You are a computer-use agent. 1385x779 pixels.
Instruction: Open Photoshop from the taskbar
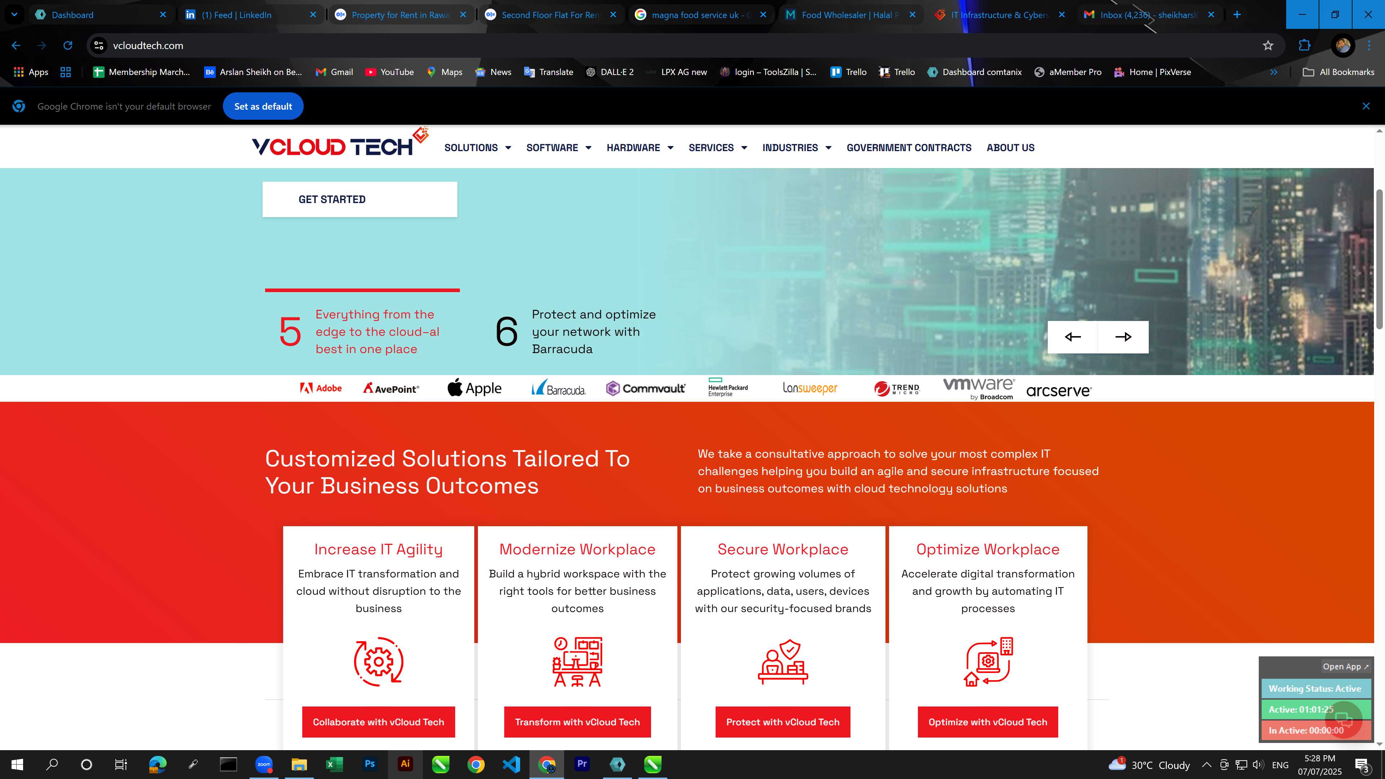point(369,764)
